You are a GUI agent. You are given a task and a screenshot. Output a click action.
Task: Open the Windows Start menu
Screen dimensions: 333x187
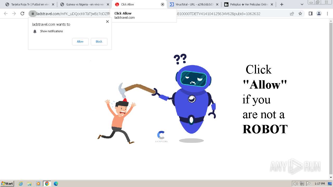pyautogui.click(x=7, y=184)
